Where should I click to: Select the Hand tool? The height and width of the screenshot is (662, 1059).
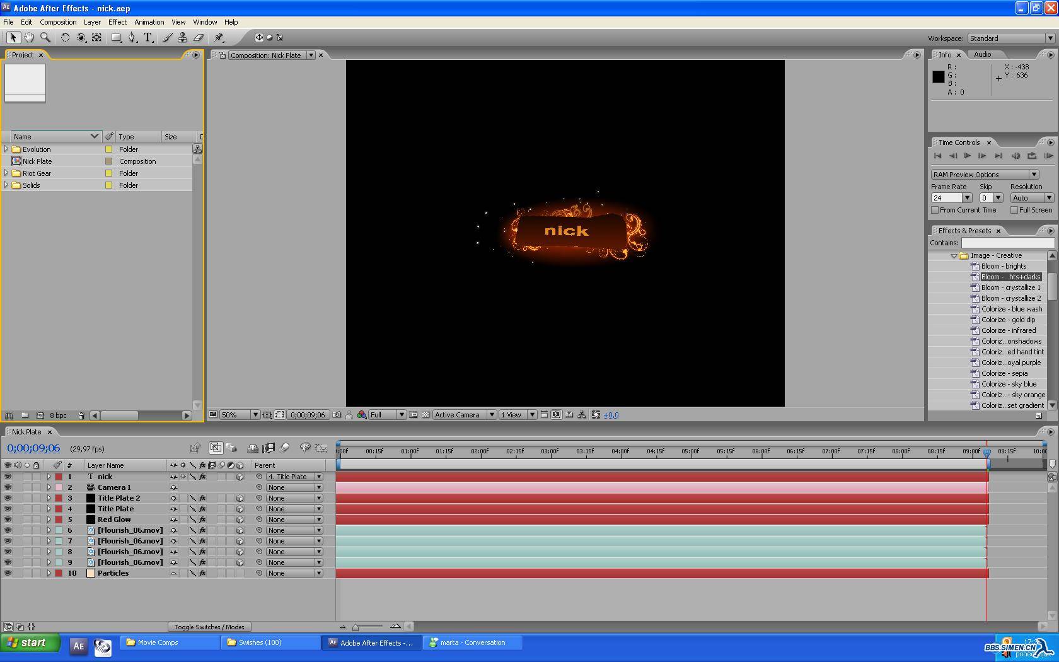pos(29,38)
